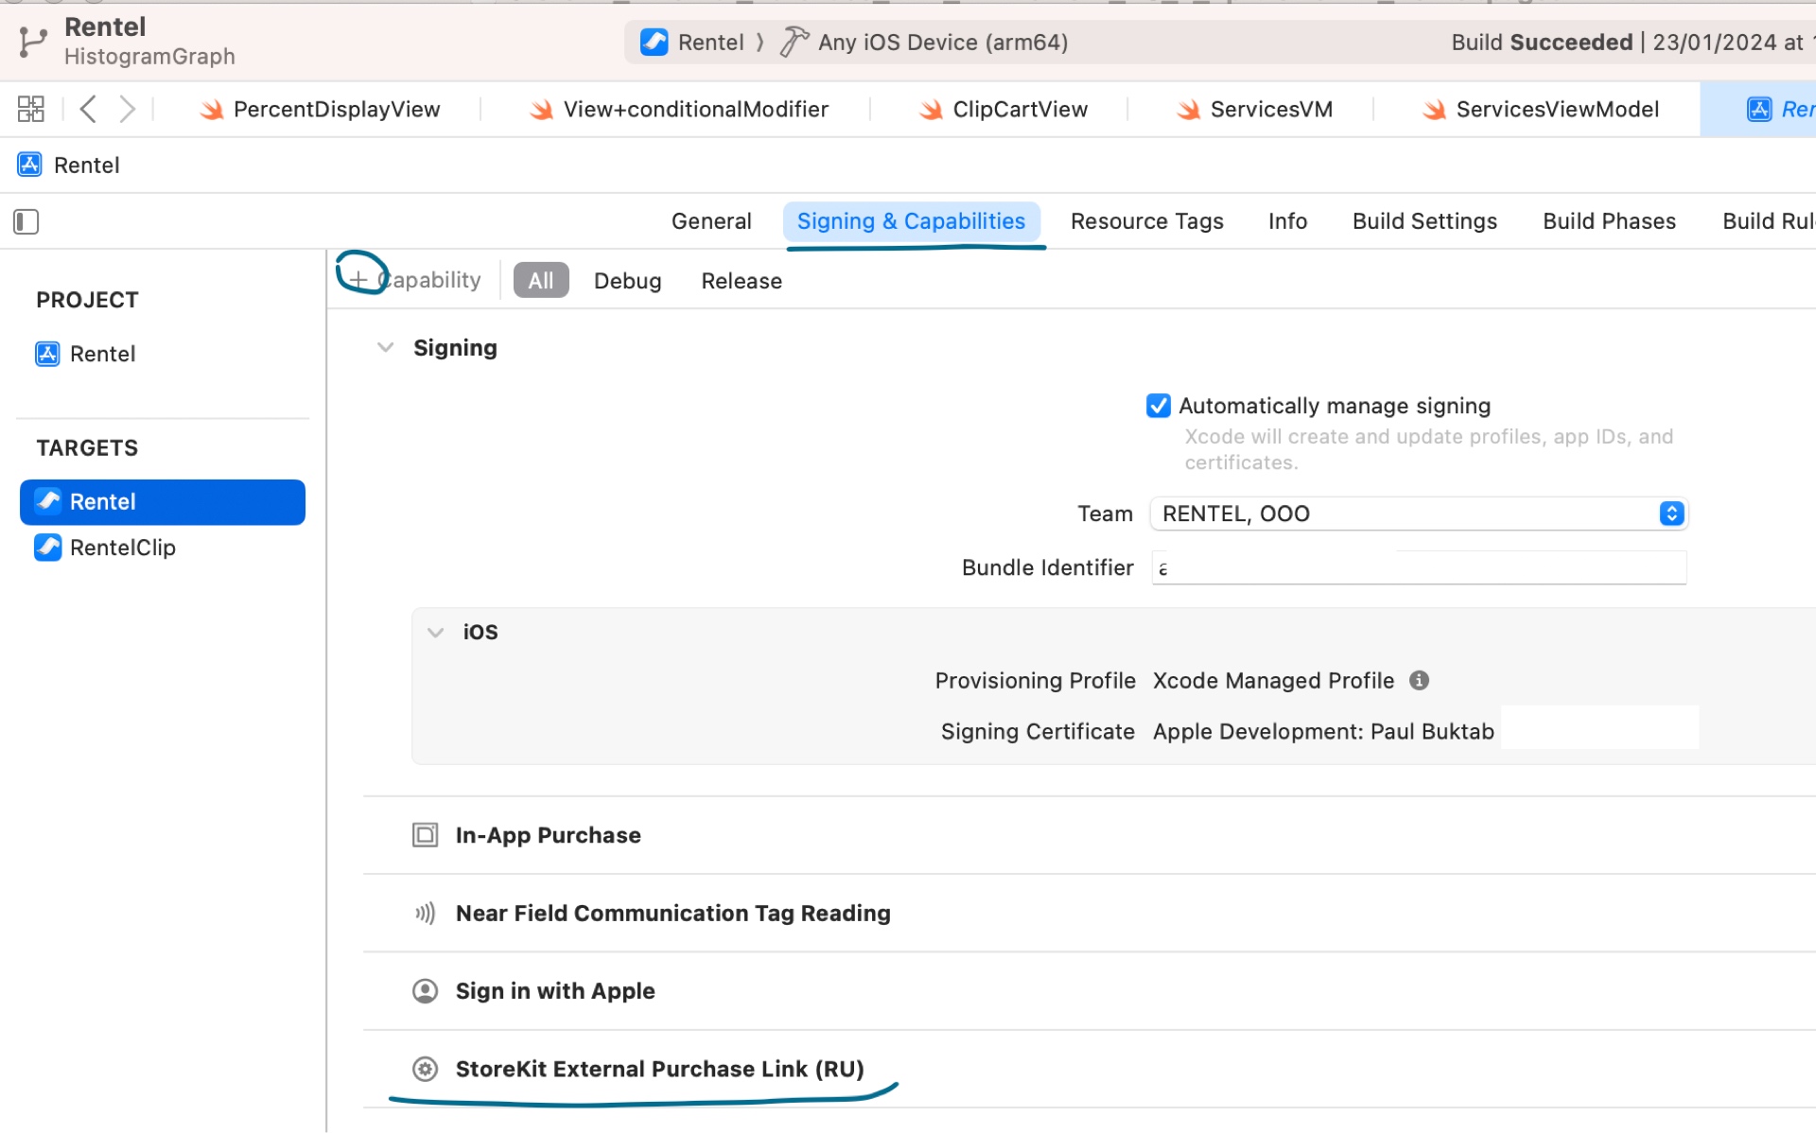Switch capability filter to Release
The image size is (1816, 1133).
coord(742,280)
